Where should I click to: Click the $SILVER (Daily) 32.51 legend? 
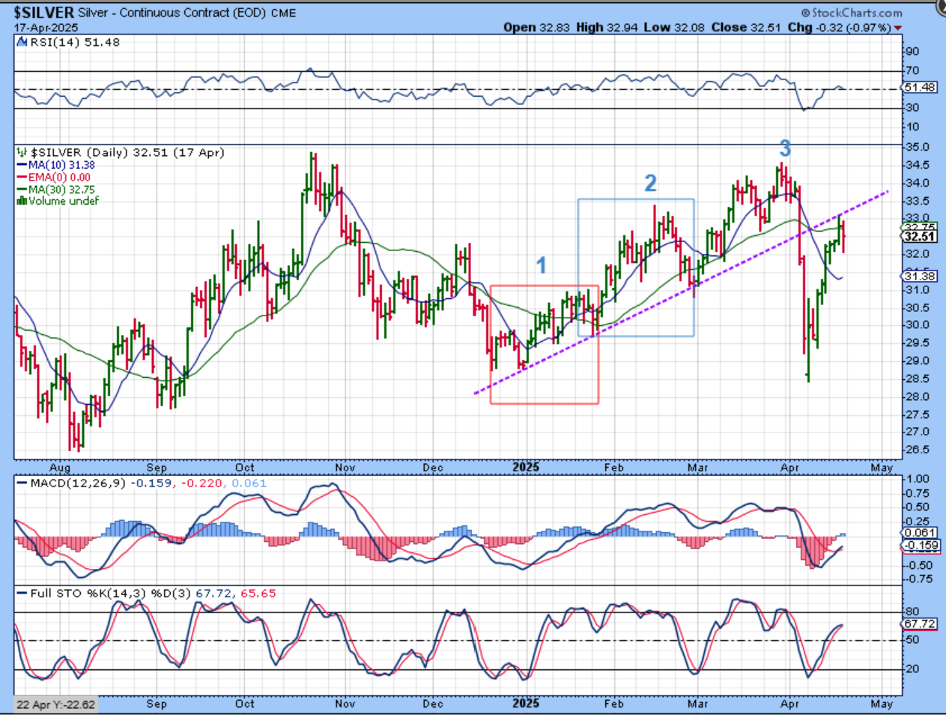coord(127,152)
